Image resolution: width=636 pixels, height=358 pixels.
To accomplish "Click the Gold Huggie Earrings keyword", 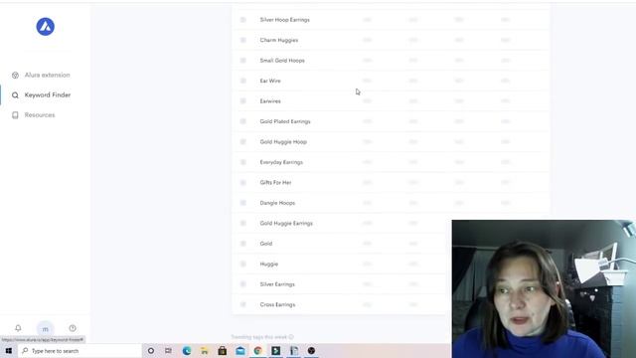I will pos(286,223).
